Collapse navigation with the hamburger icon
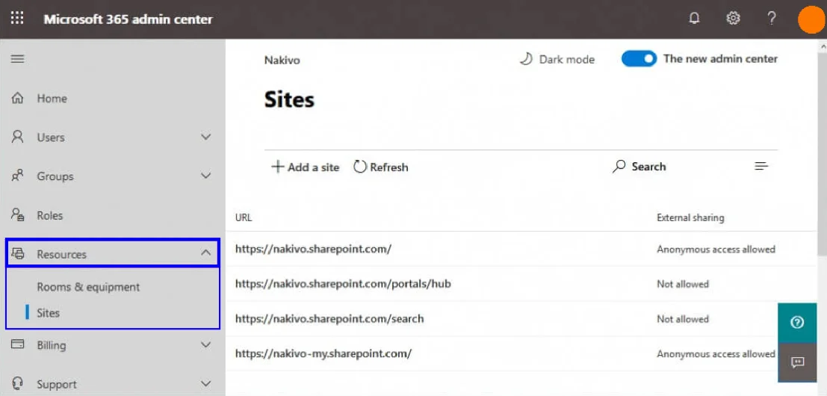Viewport: 827px width, 396px height. [x=17, y=58]
